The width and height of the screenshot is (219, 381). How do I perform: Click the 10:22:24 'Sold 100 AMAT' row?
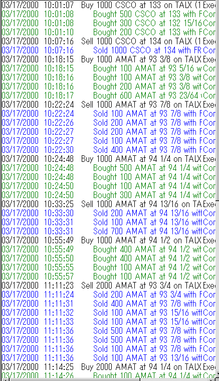point(108,114)
